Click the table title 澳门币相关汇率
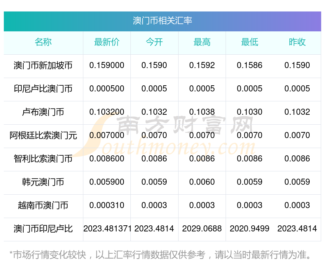 click(162, 21)
